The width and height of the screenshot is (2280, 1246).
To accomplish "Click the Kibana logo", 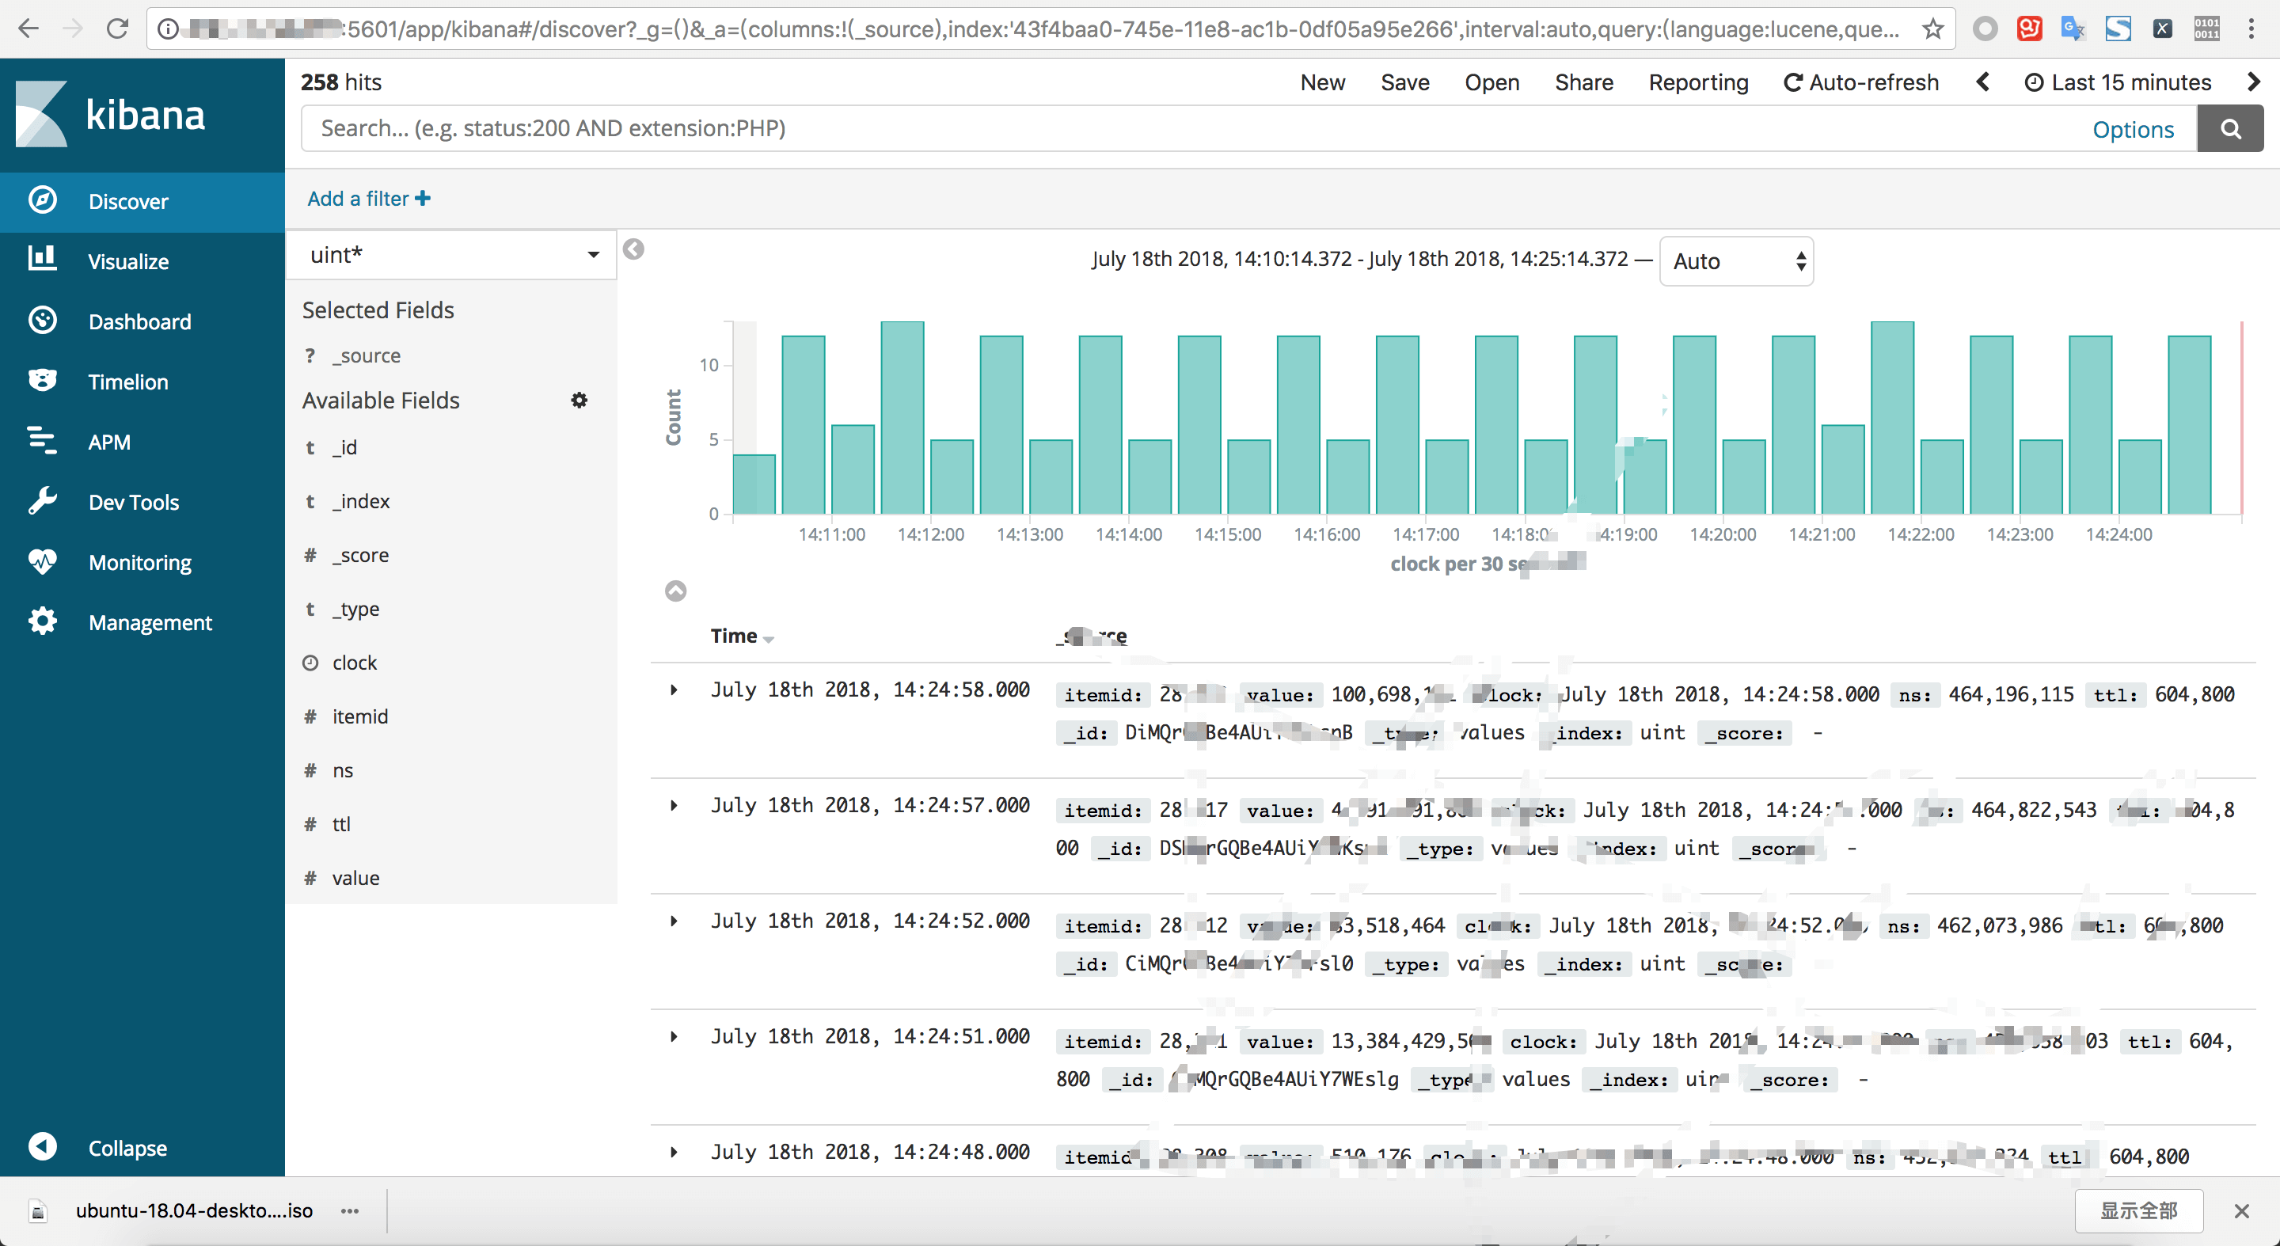I will (111, 114).
